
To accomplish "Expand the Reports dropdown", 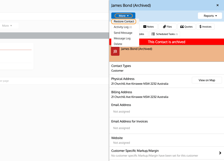I will pos(210,16).
